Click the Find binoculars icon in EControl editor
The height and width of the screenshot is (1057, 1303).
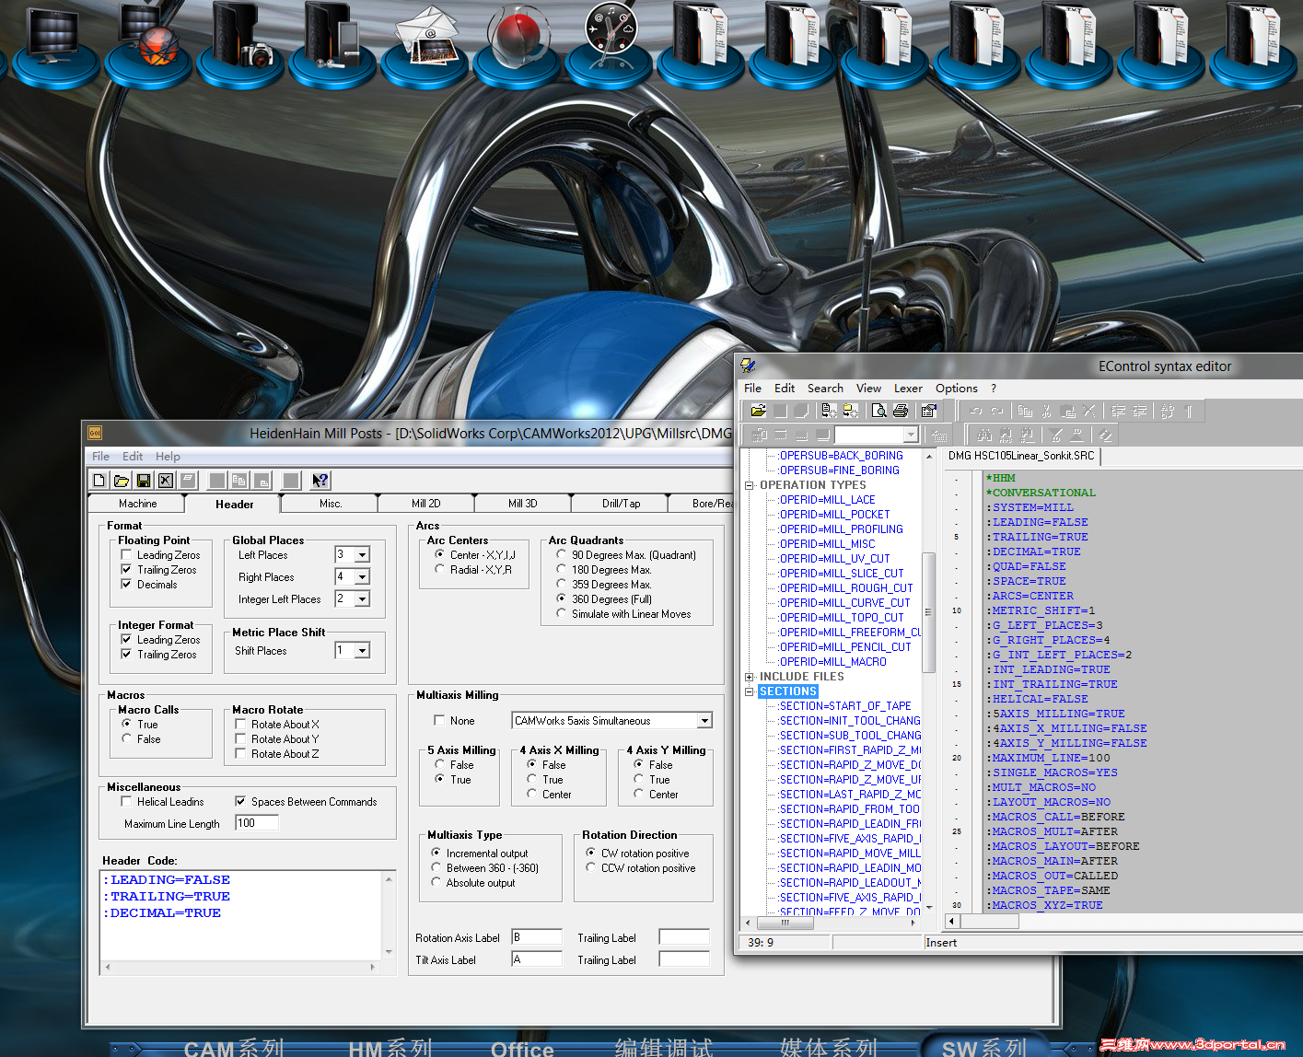[984, 435]
